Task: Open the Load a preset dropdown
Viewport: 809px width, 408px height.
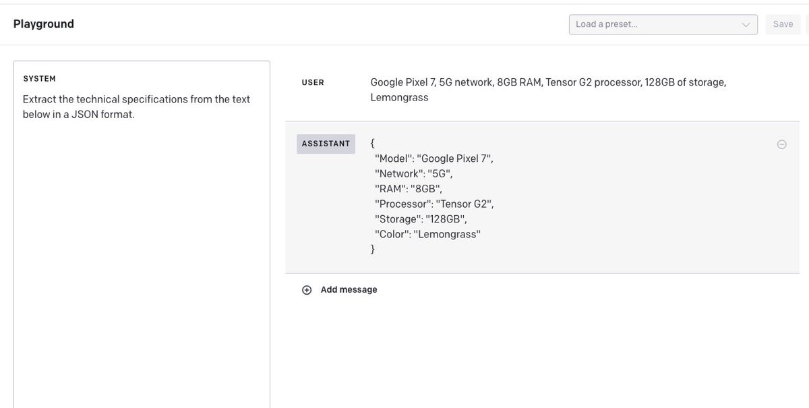Action: point(663,24)
